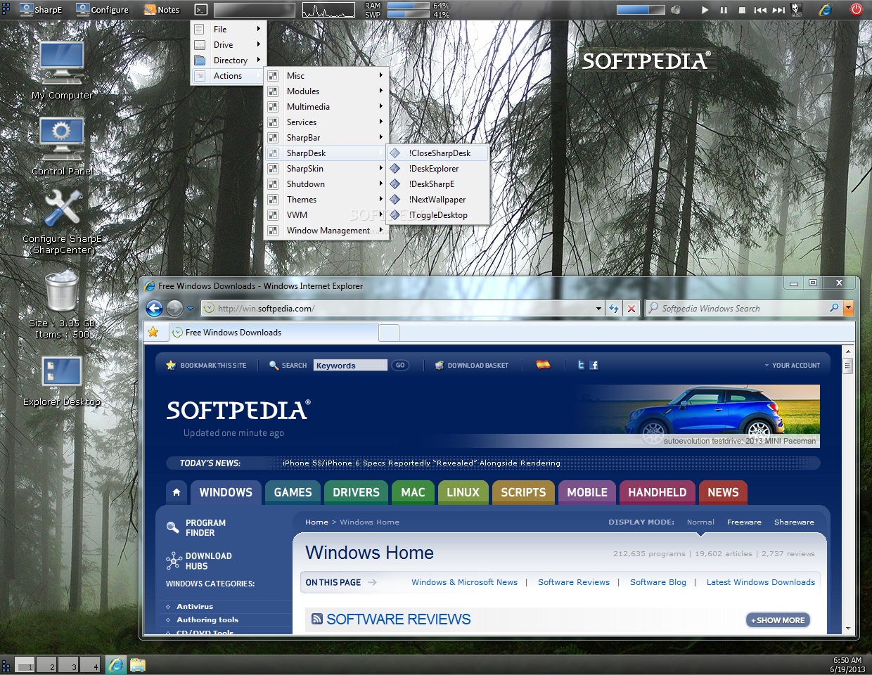872x675 pixels.
Task: Click the media Stop button
Action: [x=742, y=10]
